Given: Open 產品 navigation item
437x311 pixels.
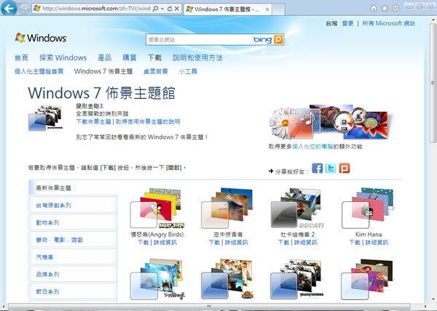Looking at the screenshot, I should coord(104,58).
